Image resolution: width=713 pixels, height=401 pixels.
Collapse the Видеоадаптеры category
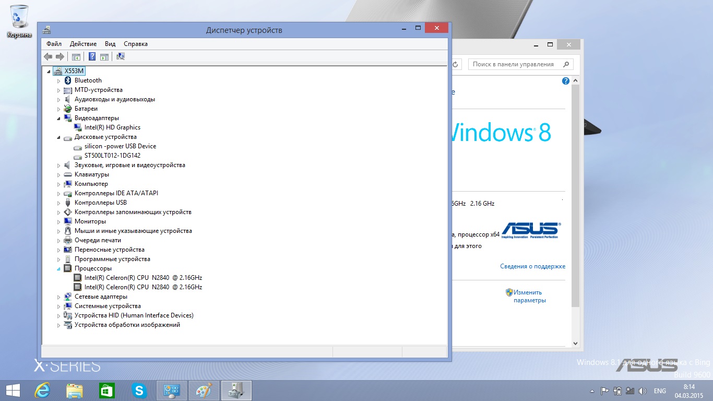coord(59,118)
